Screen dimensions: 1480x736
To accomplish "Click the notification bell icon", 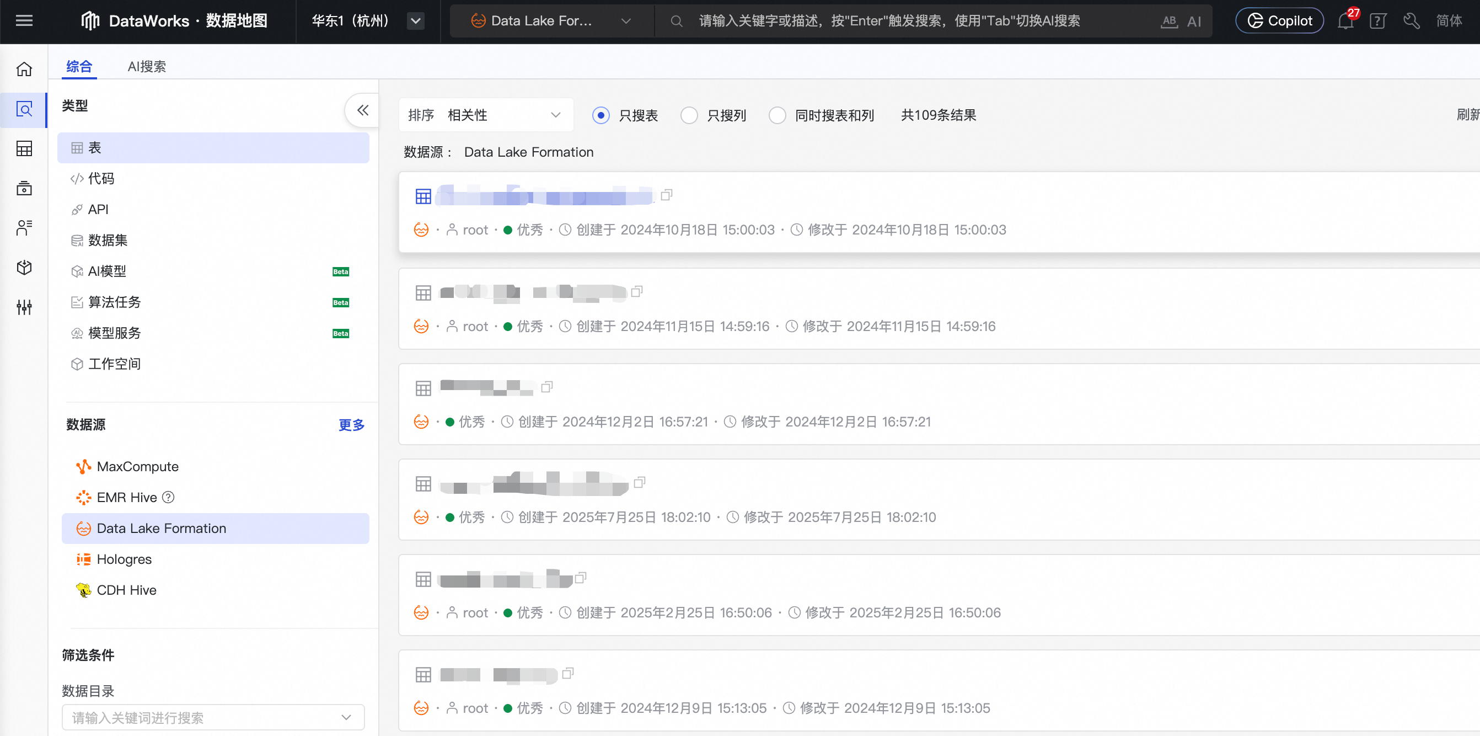I will [x=1344, y=22].
